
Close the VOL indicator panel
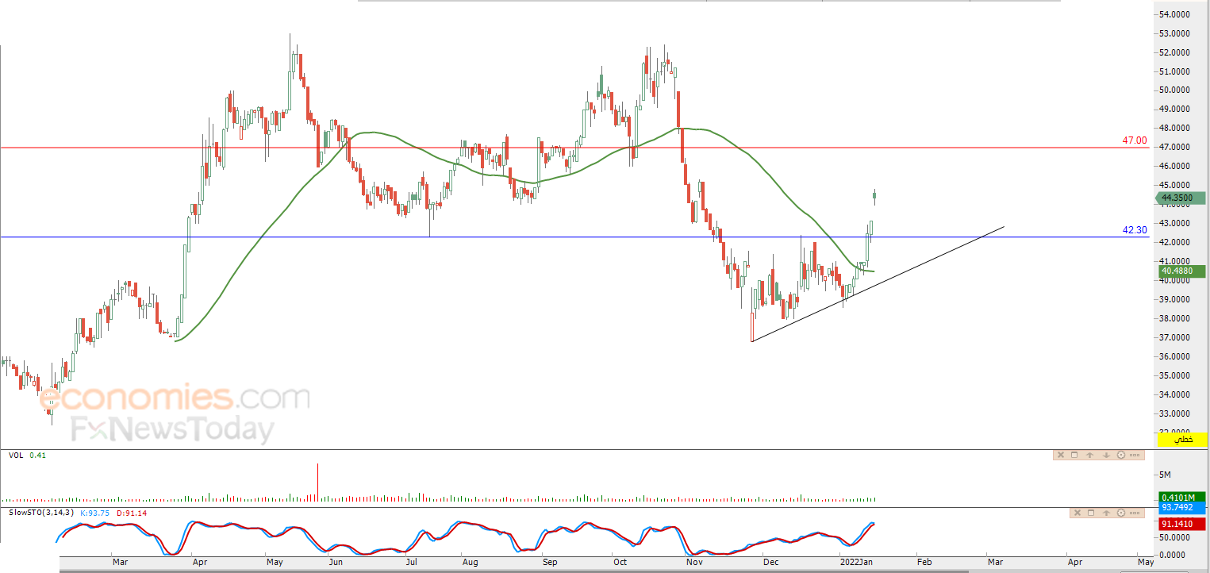coord(1059,455)
